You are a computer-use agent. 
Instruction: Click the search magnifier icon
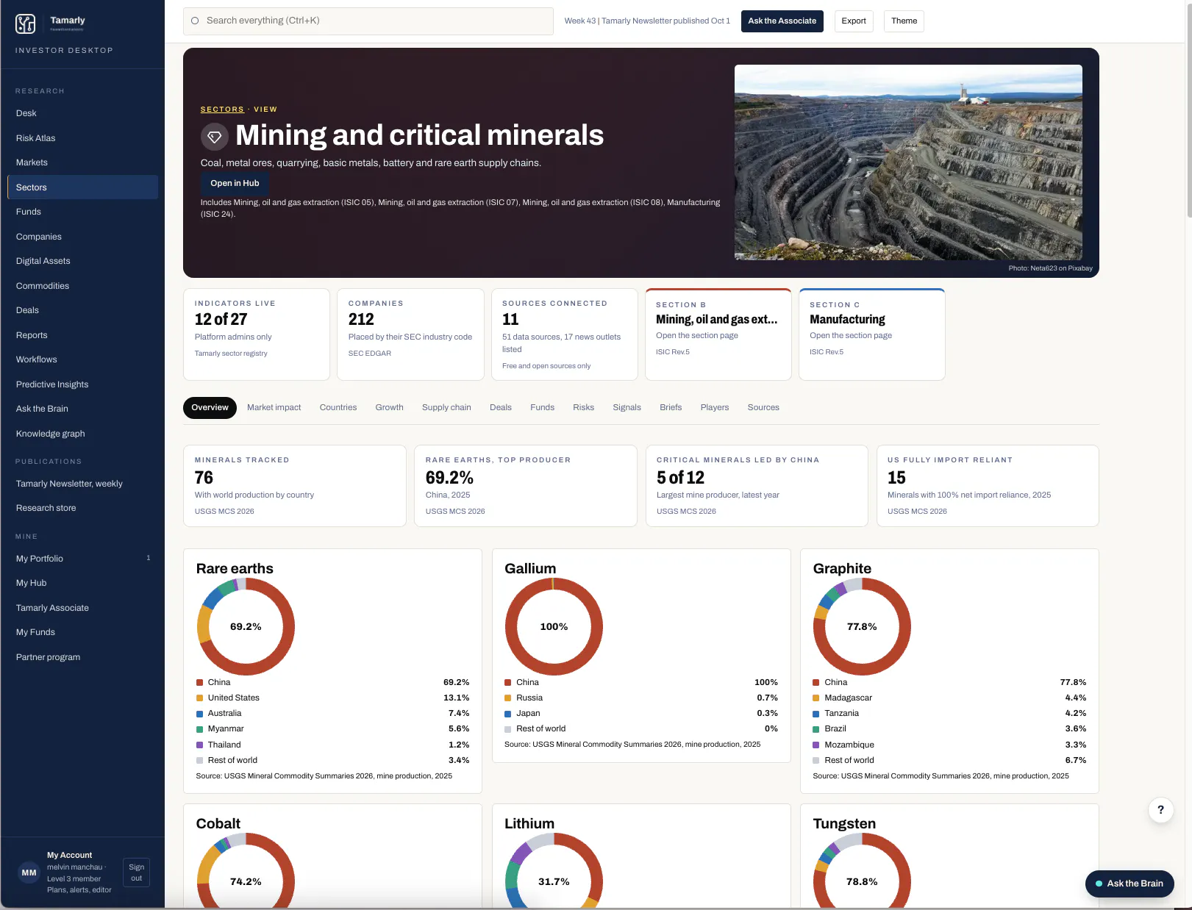point(195,21)
